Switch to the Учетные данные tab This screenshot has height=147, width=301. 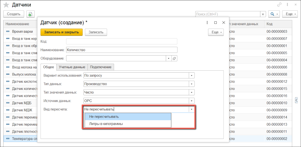click(x=72, y=67)
